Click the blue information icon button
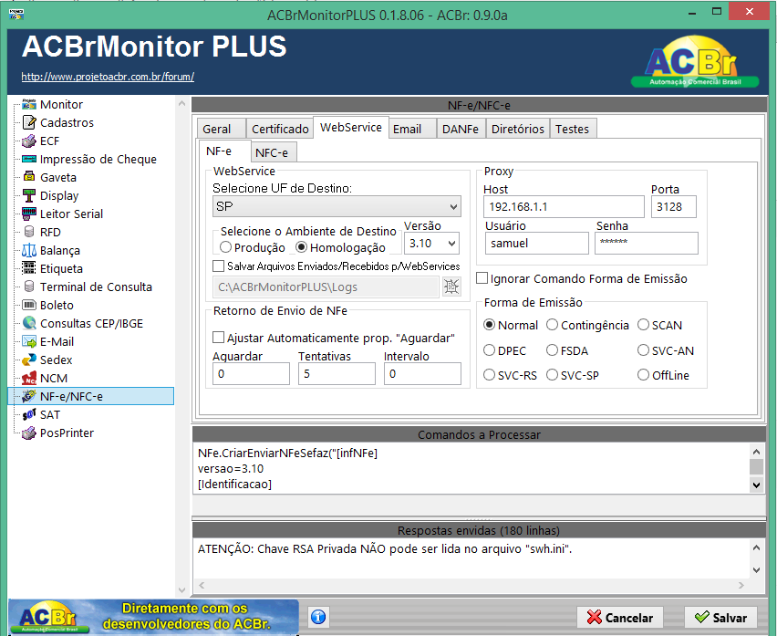This screenshot has height=636, width=777. pos(318,617)
